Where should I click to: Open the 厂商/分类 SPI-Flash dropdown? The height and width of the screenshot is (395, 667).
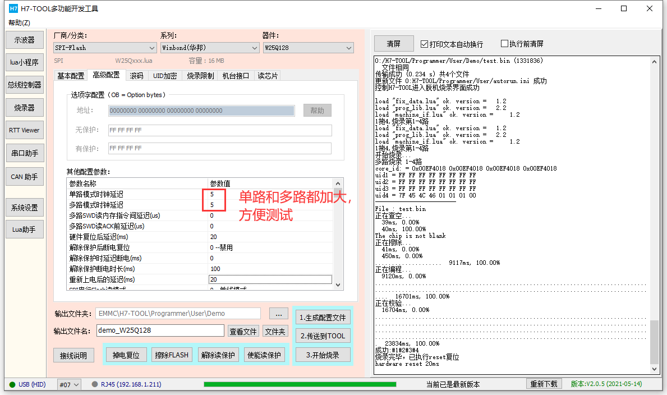point(105,48)
